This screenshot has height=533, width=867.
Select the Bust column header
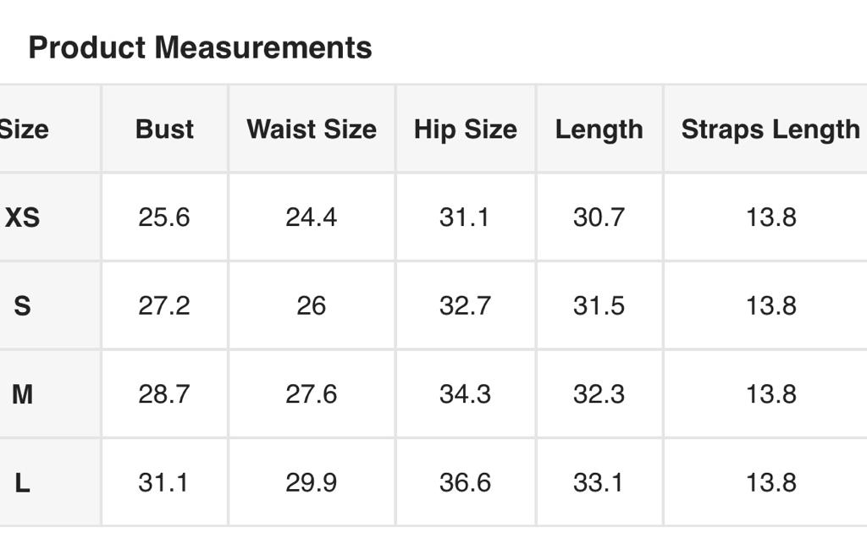(x=164, y=129)
